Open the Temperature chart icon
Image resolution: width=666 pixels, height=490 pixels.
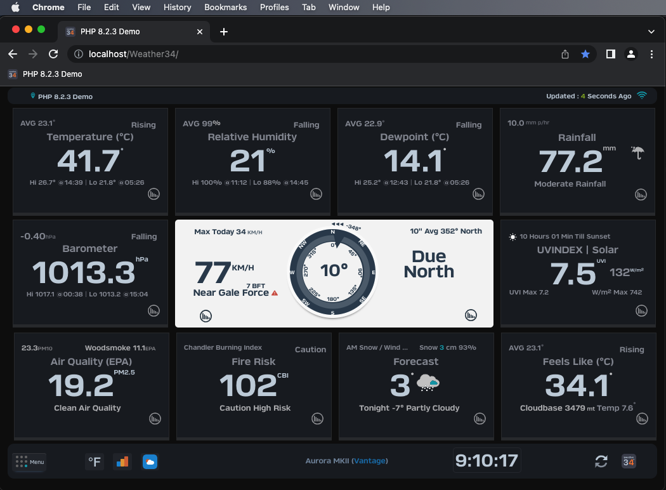pyautogui.click(x=153, y=194)
